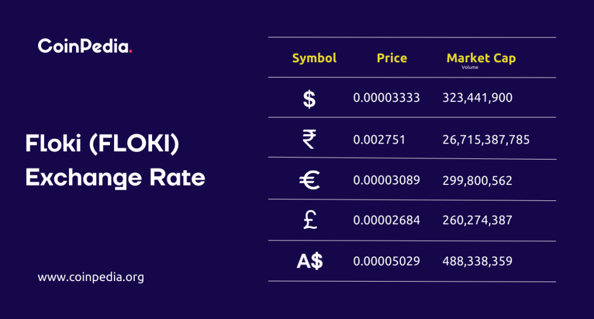Click the Symbol column header
The width and height of the screenshot is (594, 319).
(x=314, y=58)
